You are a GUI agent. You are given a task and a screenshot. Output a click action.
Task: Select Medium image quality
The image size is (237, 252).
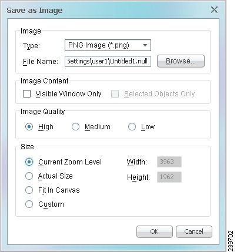coord(75,127)
